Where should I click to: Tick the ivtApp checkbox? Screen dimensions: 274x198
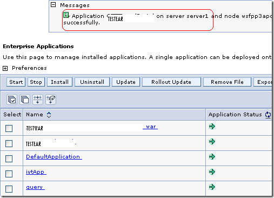point(9,174)
